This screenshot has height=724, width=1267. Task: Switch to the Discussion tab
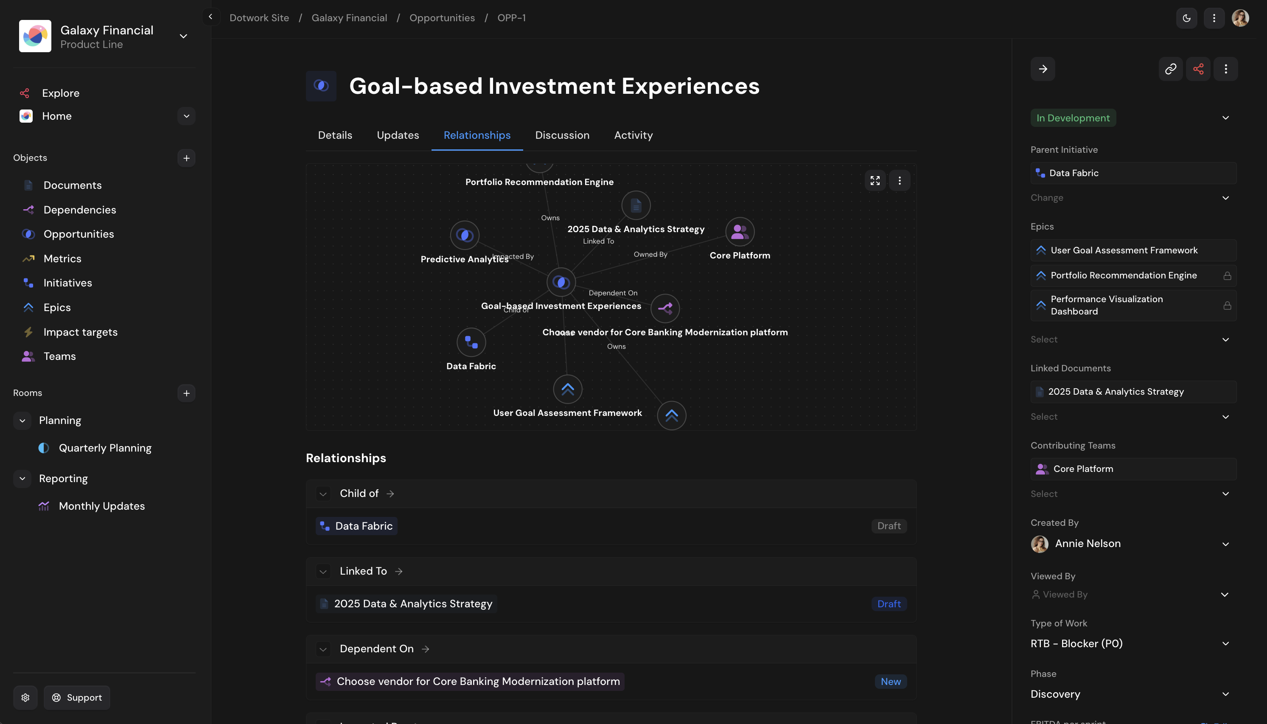click(x=562, y=135)
